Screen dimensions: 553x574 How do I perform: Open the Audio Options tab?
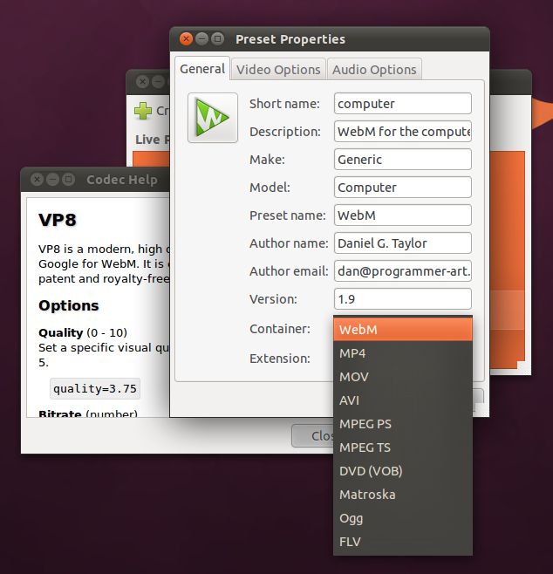point(374,69)
